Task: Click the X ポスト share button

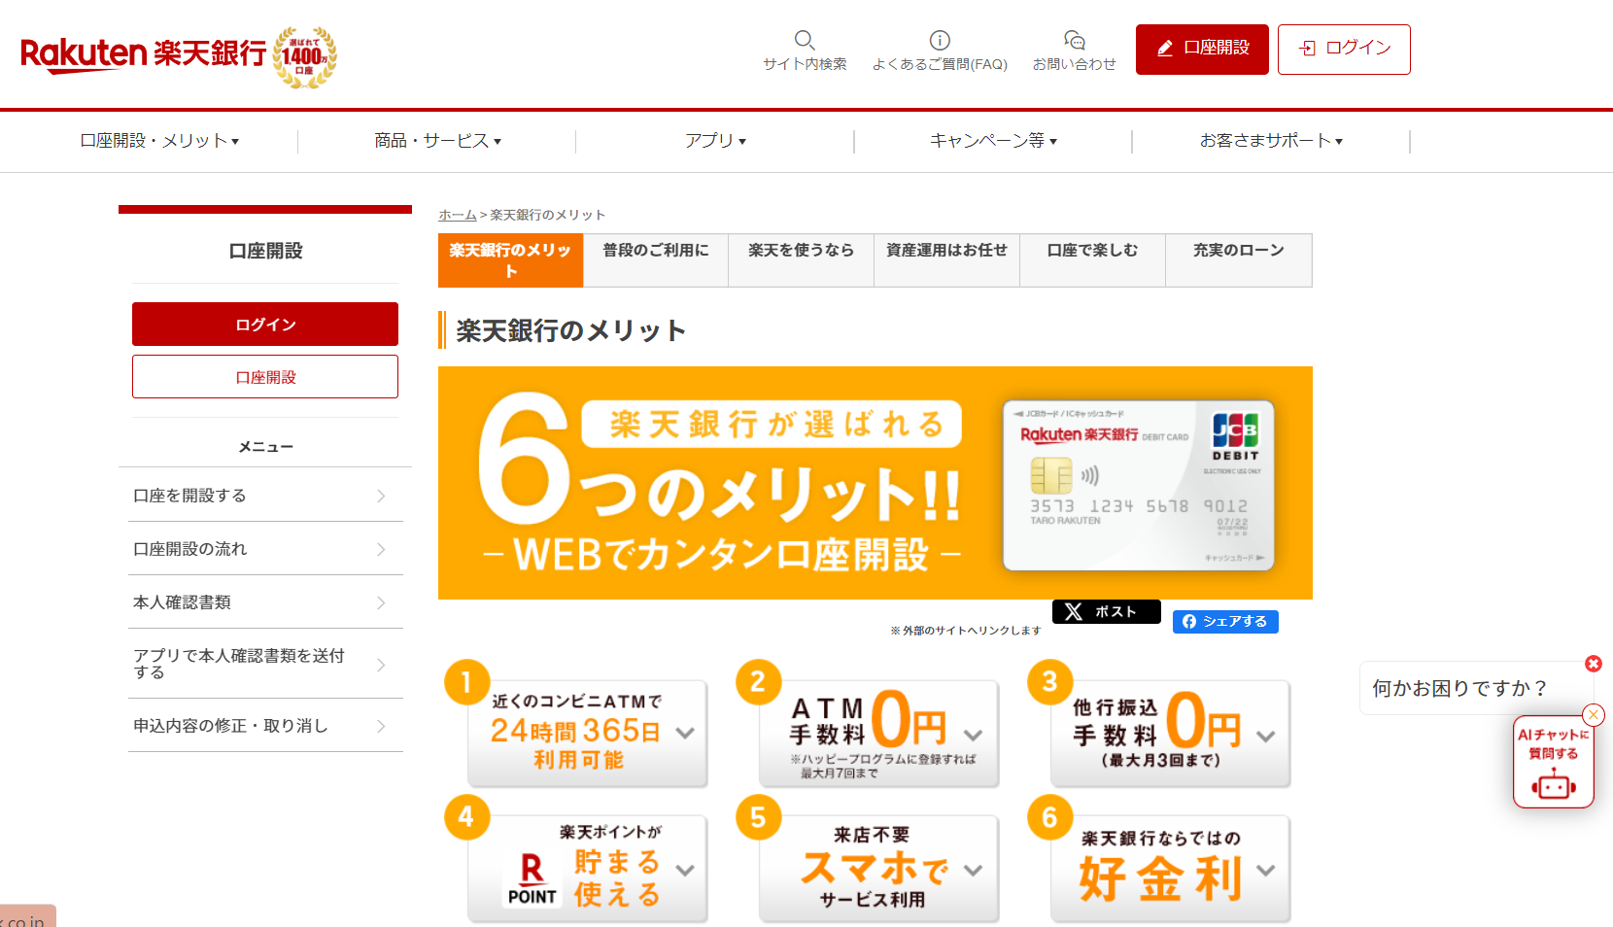Action: pyautogui.click(x=1107, y=611)
